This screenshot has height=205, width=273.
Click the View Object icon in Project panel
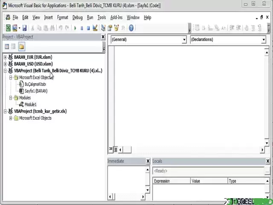13,47
